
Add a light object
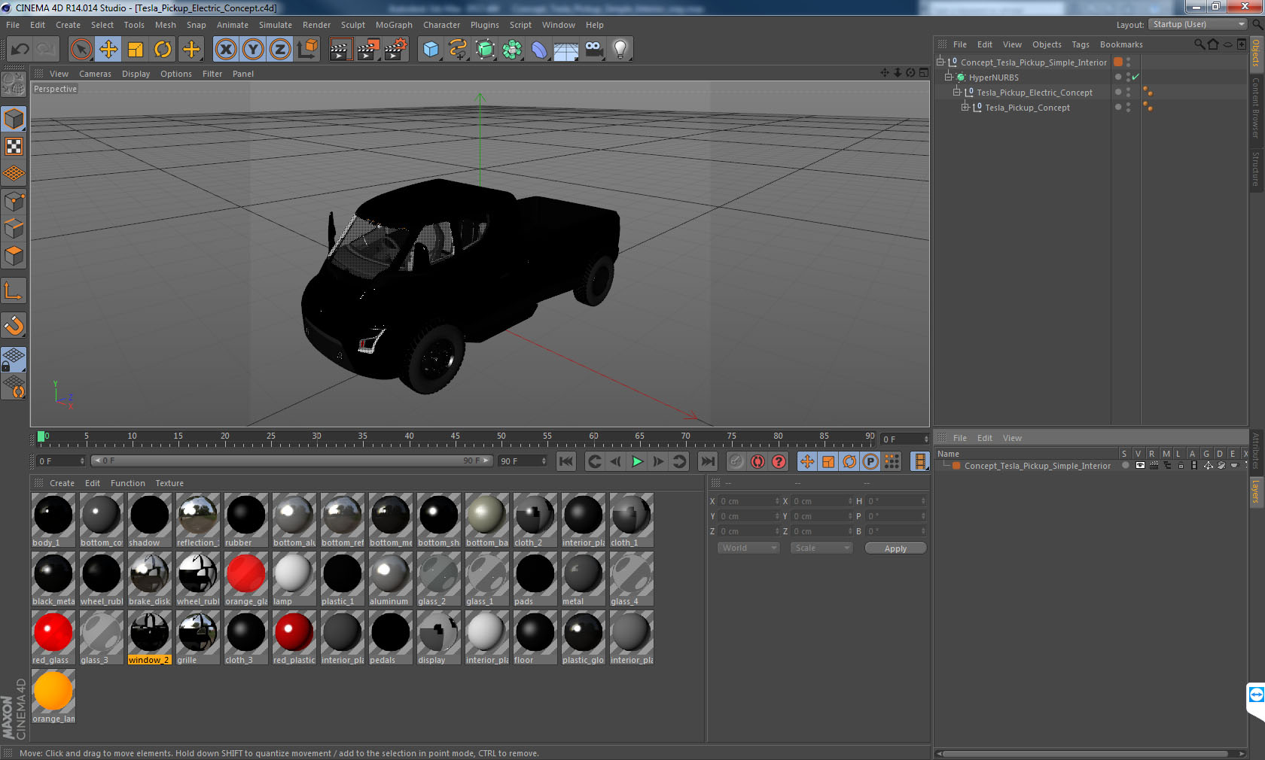point(620,50)
